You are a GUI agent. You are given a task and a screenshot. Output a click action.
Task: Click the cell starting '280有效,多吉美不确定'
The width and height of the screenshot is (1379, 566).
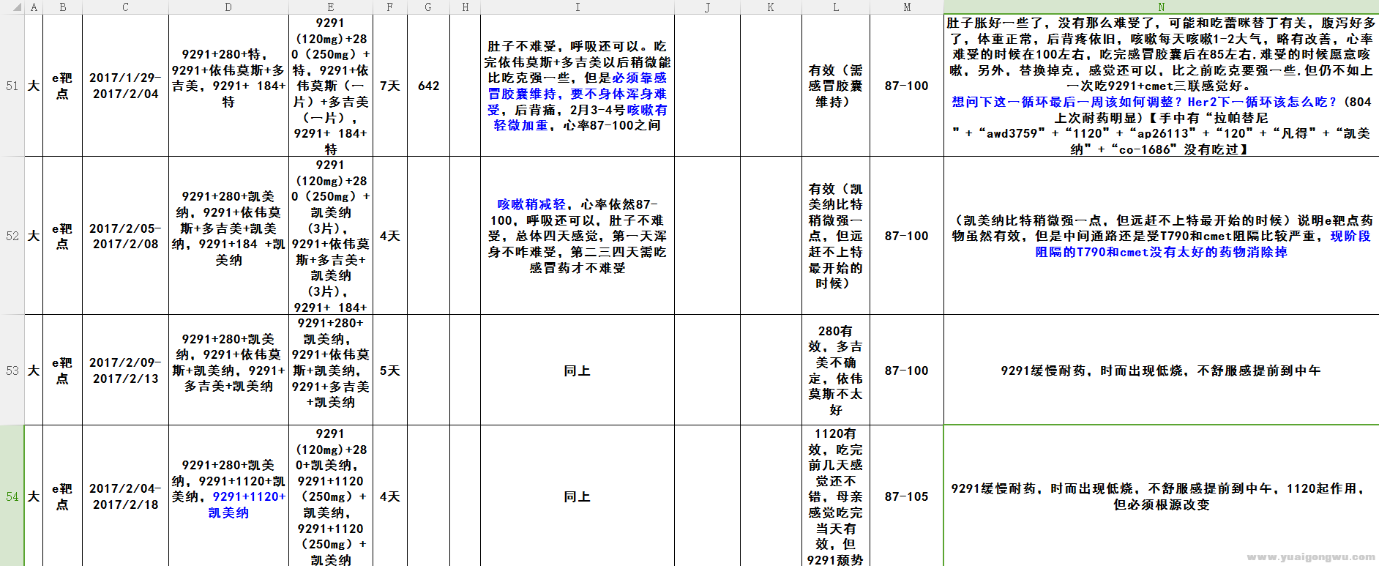836,370
